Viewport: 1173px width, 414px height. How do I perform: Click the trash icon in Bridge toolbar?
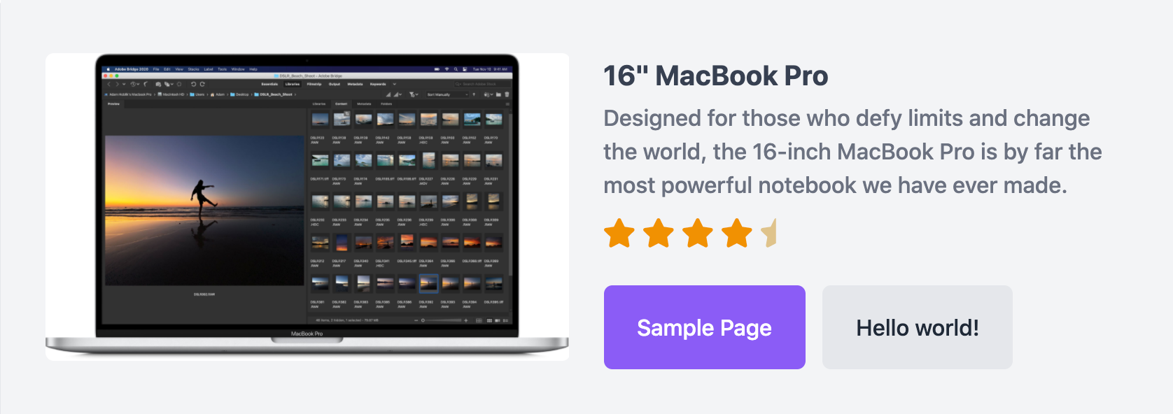[x=507, y=94]
